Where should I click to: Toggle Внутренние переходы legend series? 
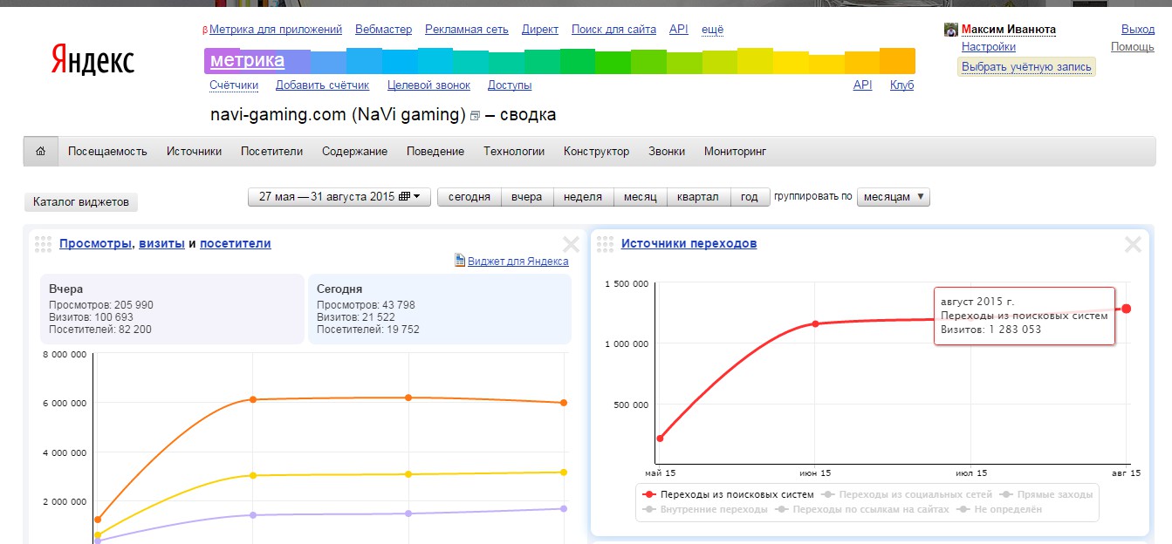[x=705, y=509]
